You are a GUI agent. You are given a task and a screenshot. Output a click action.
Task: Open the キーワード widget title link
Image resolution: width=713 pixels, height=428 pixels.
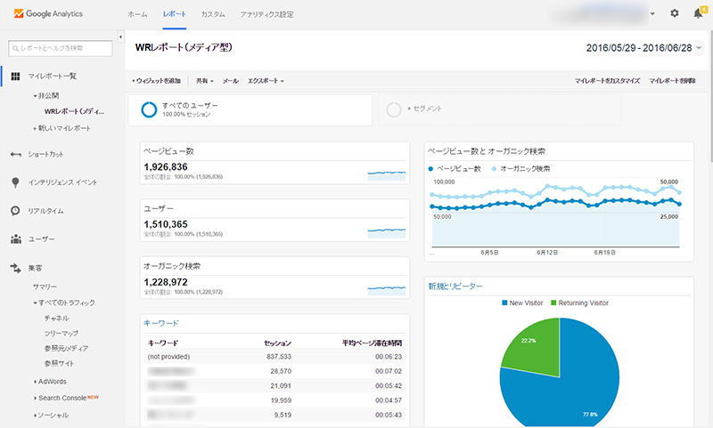tap(161, 323)
